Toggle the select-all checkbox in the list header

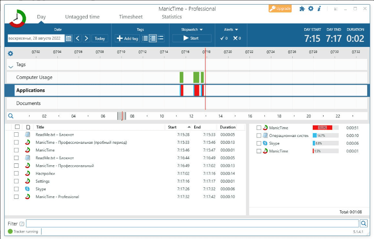(x=17, y=127)
